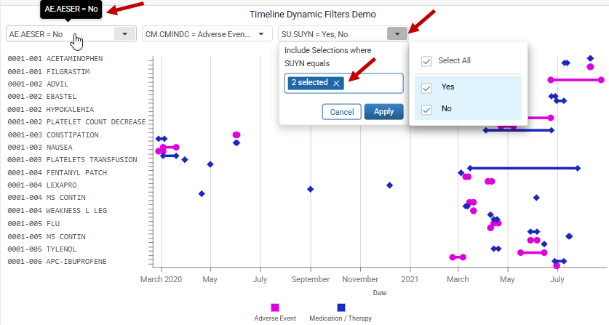Click the 'Medication / Therapy' legend label
609x325 pixels.
pos(341,318)
